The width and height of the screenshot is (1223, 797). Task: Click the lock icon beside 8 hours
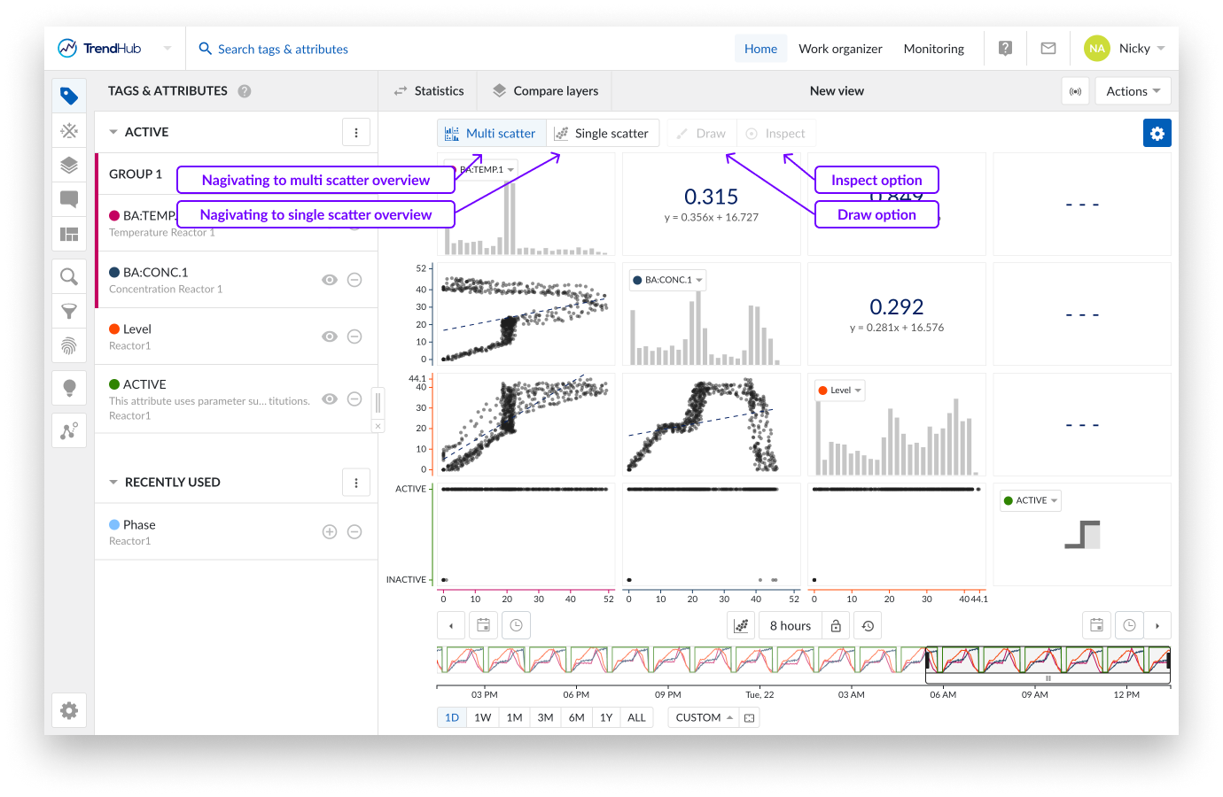pyautogui.click(x=836, y=626)
